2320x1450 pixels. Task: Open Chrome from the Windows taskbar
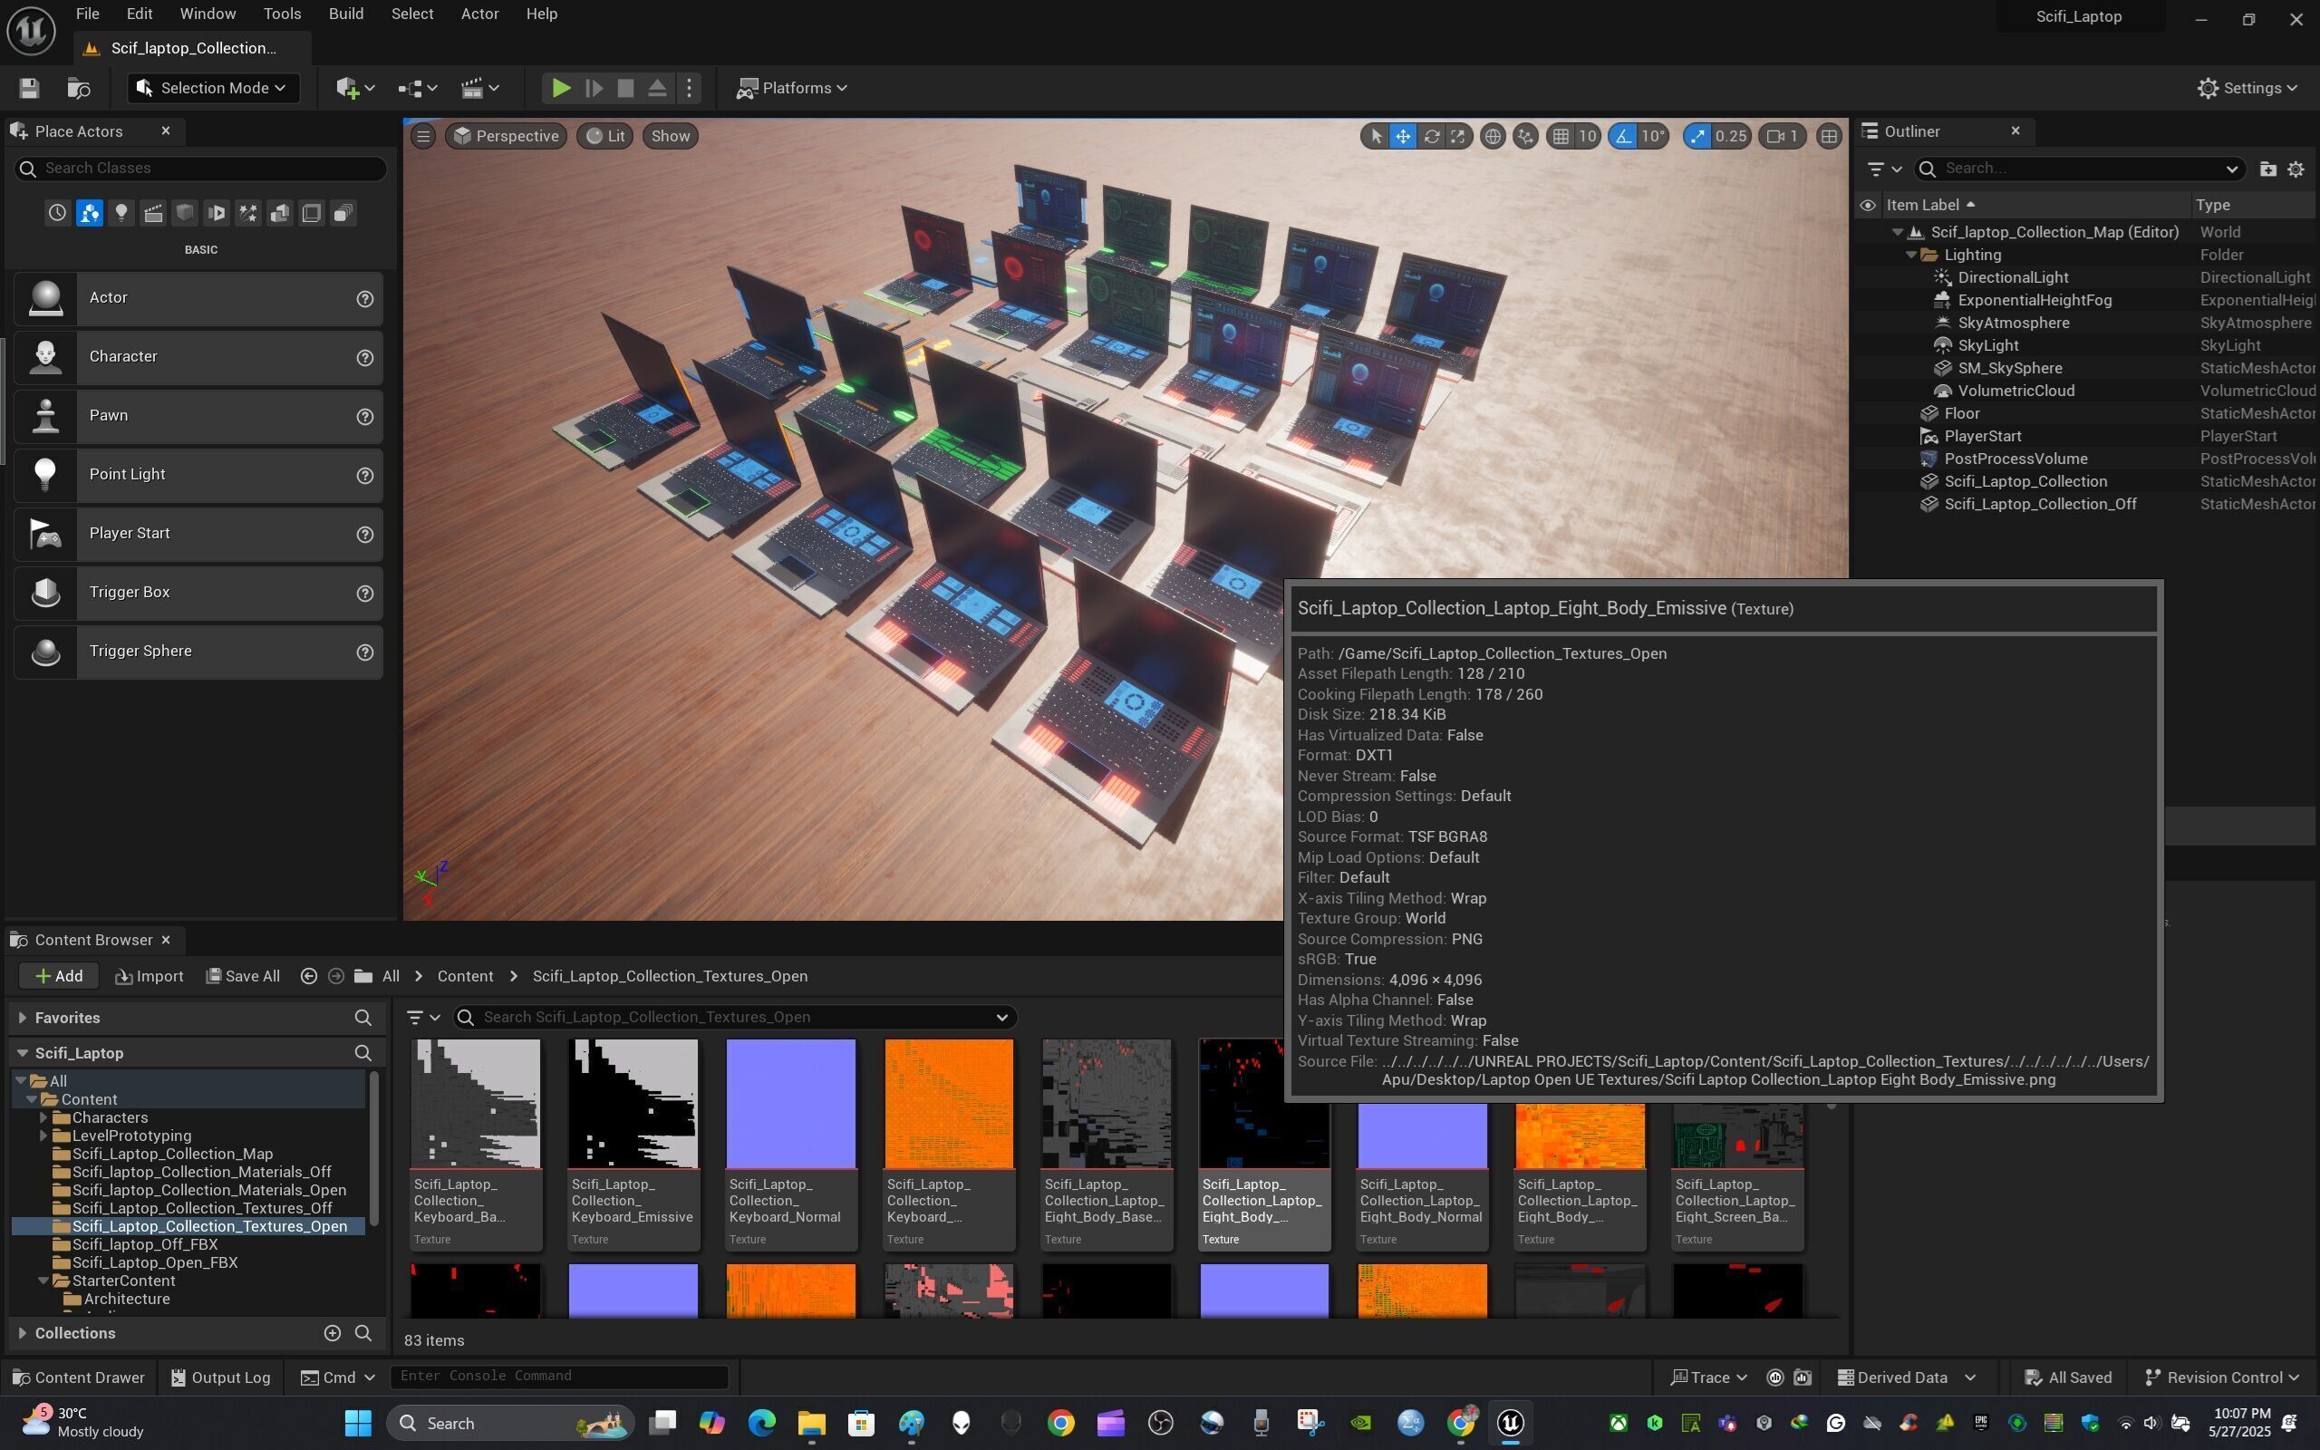click(1060, 1423)
